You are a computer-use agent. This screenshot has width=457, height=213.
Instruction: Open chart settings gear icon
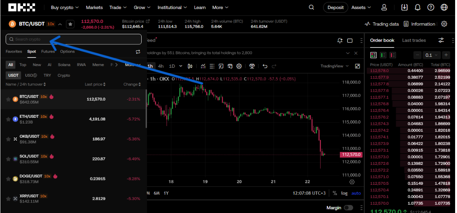239,66
